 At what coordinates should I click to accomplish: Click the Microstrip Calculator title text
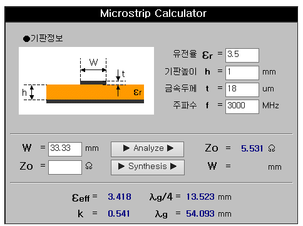[153, 14]
